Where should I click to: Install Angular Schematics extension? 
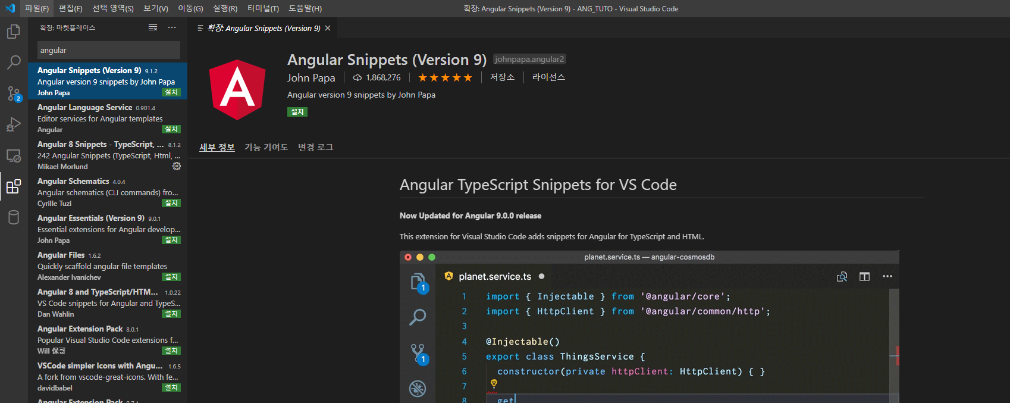point(171,203)
